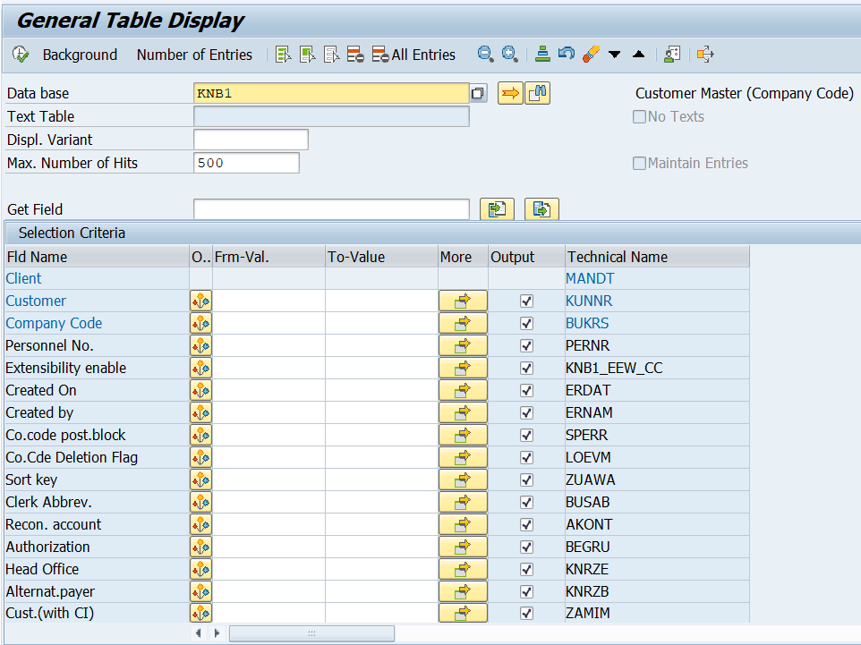Viewport: 861px width, 645px height.
Task: Click the black up triangle icon
Action: [639, 54]
